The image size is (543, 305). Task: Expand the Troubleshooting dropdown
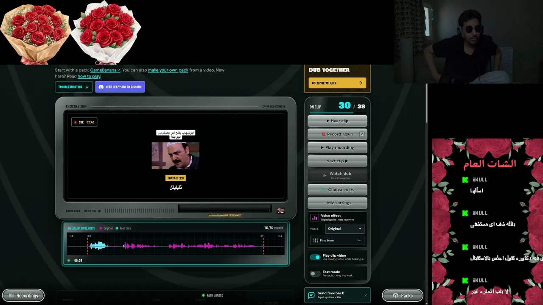(73, 87)
